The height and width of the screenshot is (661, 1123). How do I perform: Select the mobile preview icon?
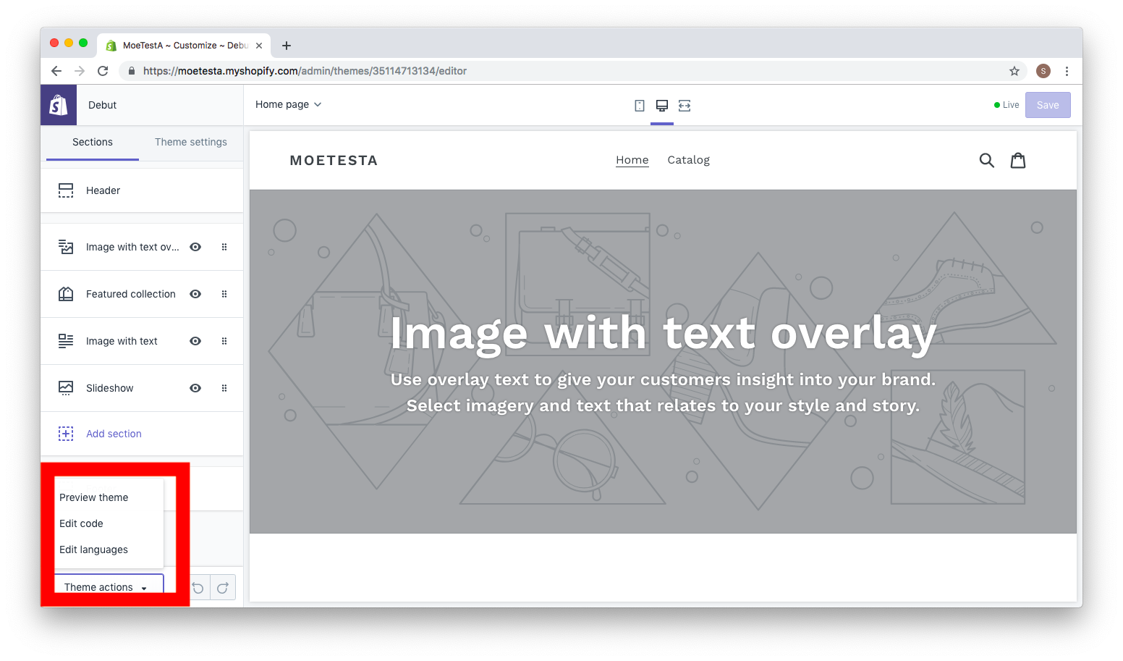[640, 106]
